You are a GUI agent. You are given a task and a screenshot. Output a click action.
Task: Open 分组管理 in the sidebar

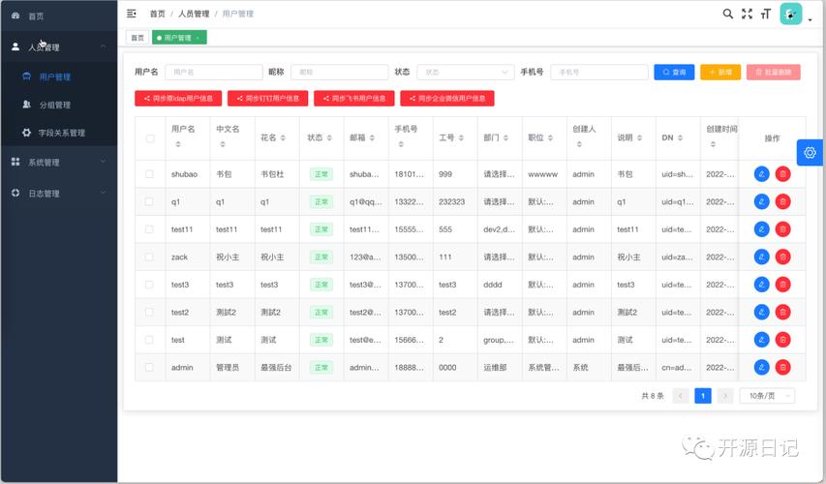[59, 105]
